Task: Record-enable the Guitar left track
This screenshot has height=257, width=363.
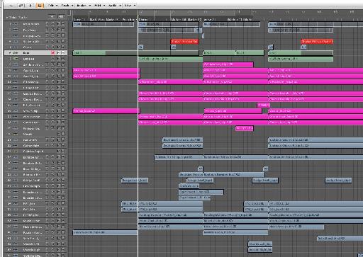Action: [52, 140]
